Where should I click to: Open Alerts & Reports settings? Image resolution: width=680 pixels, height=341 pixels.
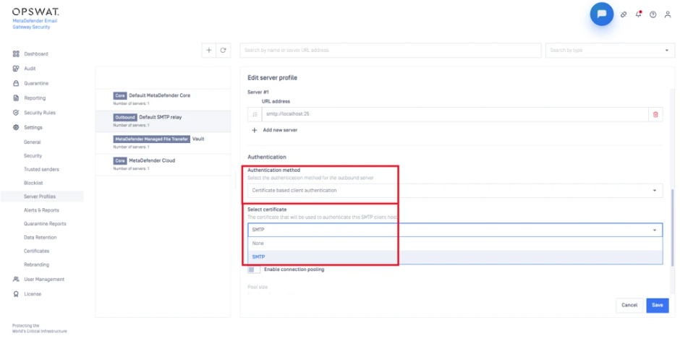coord(42,210)
